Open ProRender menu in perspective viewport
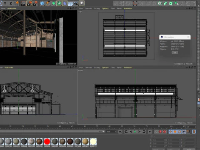Image resolution: width=200 pixels, height=150 pixels. pos(12,8)
